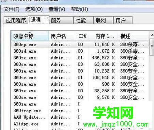Open the 性能 tab

pyautogui.click(x=83, y=20)
